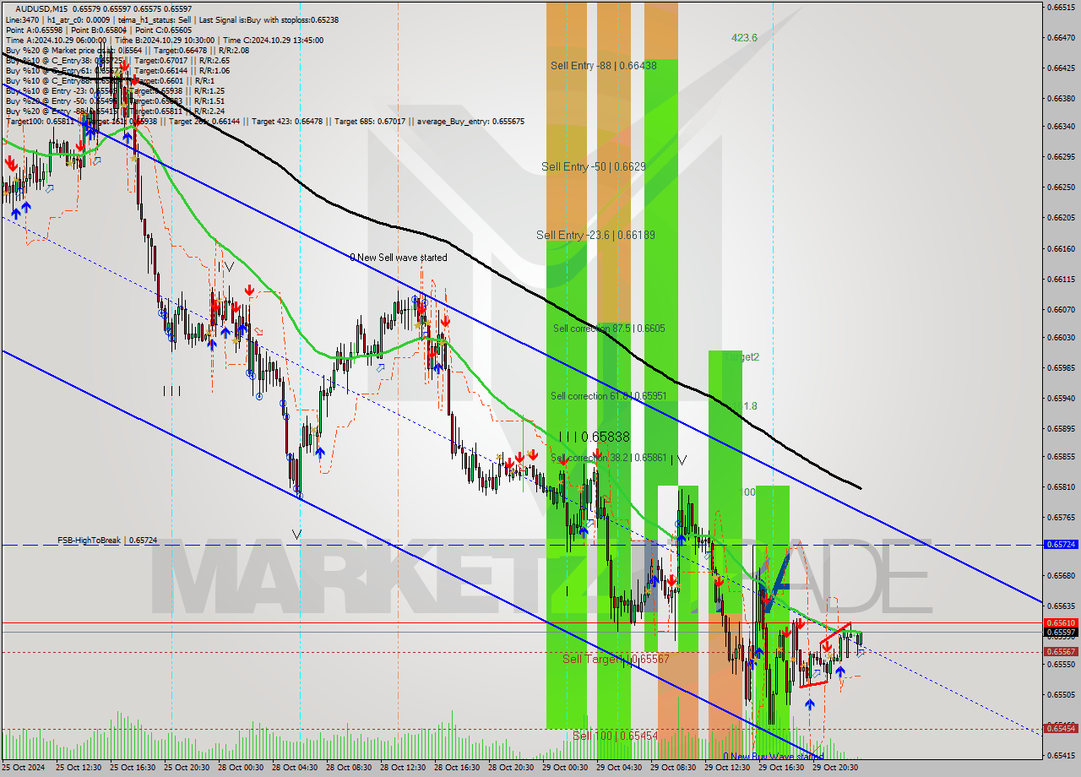Viewport: 1081px width, 777px height.
Task: Click the 0.66470 price axis value
Action: (x=1061, y=38)
